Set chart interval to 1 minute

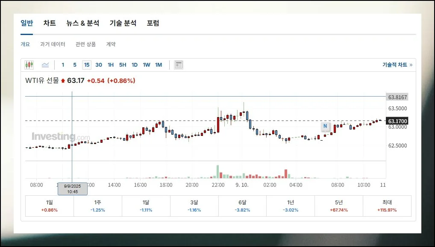[x=63, y=65]
